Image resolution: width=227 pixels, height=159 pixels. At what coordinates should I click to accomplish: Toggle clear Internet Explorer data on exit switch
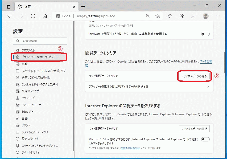click(205, 139)
